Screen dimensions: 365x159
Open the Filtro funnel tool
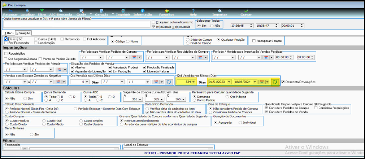(x=42, y=11)
